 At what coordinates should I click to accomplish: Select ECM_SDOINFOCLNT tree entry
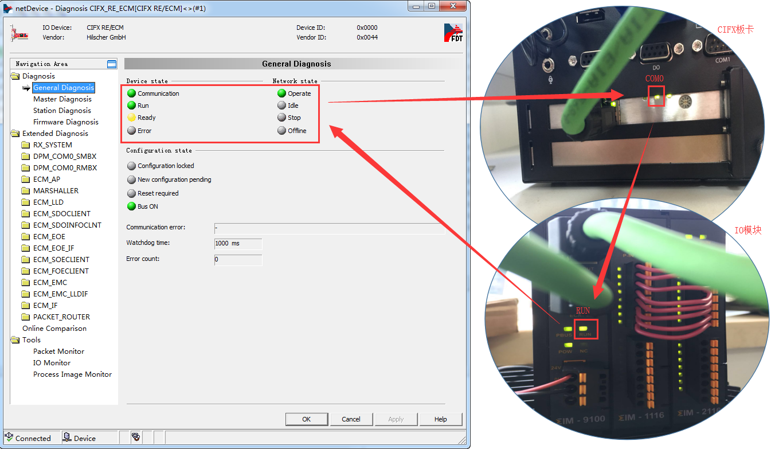tap(67, 225)
